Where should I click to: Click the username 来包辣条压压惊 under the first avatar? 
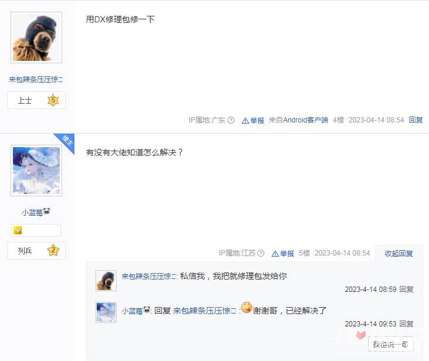pyautogui.click(x=36, y=80)
